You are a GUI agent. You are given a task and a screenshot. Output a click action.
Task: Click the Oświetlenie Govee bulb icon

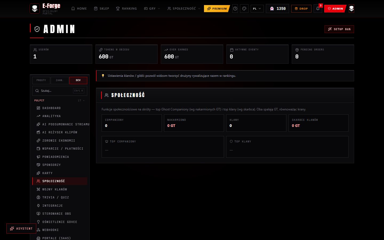point(38,222)
